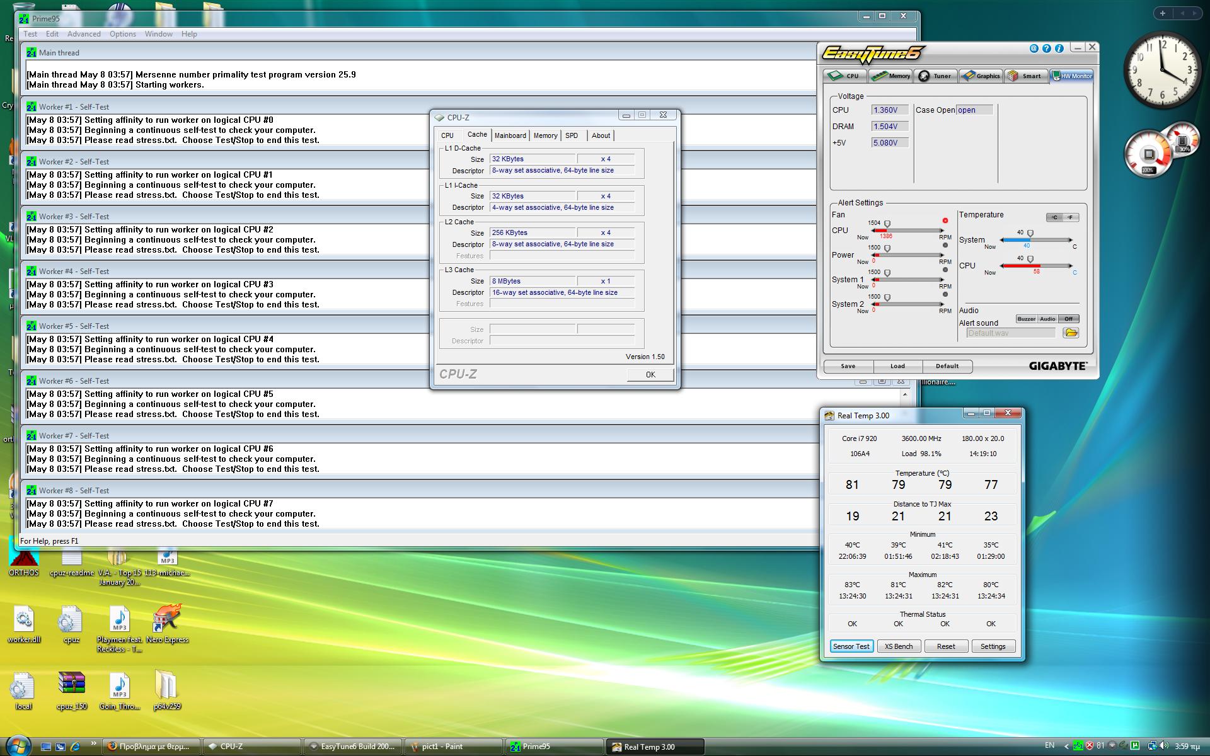
Task: Select Playmen feat. Reckless MP3 icon
Action: click(120, 629)
